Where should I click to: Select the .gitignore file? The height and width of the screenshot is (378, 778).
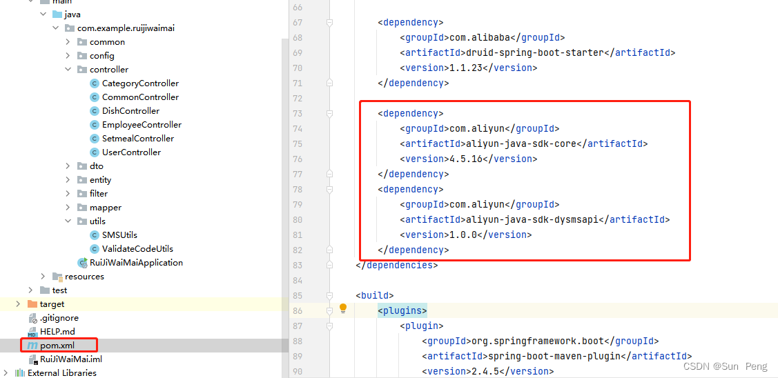(59, 317)
